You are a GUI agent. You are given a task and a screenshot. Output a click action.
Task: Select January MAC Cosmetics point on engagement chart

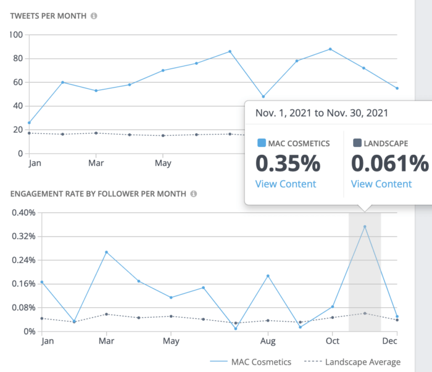coord(42,282)
